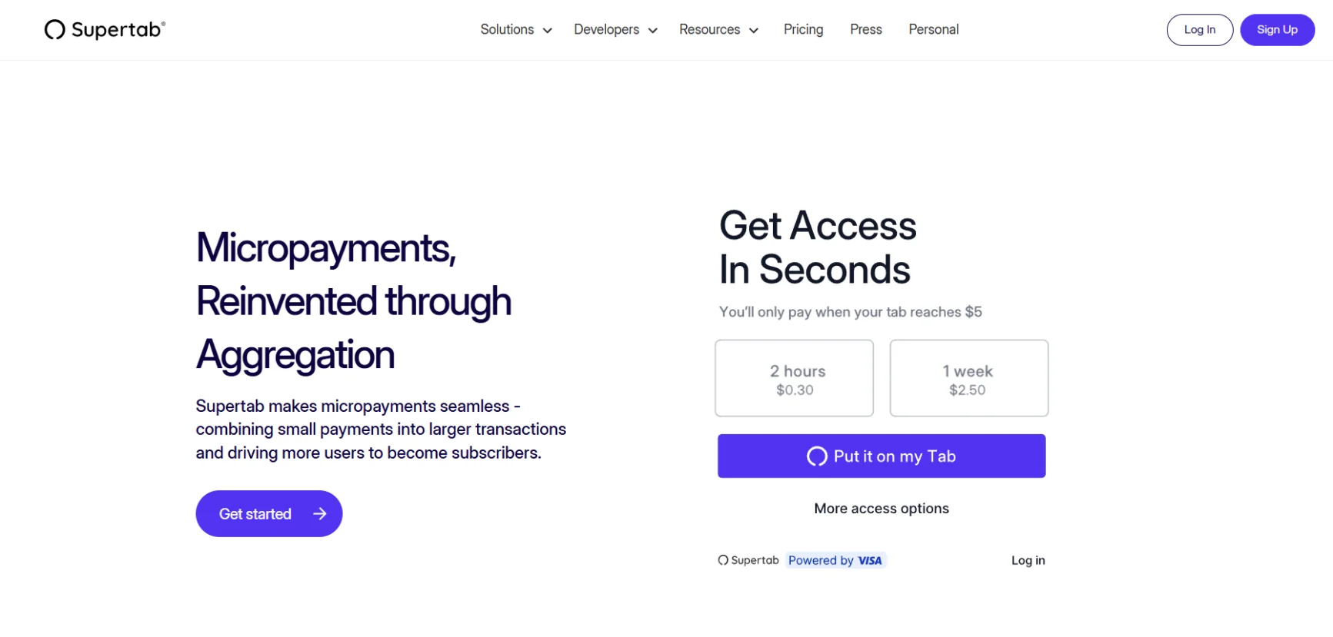
Task: Click the Sign Up button
Action: [1277, 30]
